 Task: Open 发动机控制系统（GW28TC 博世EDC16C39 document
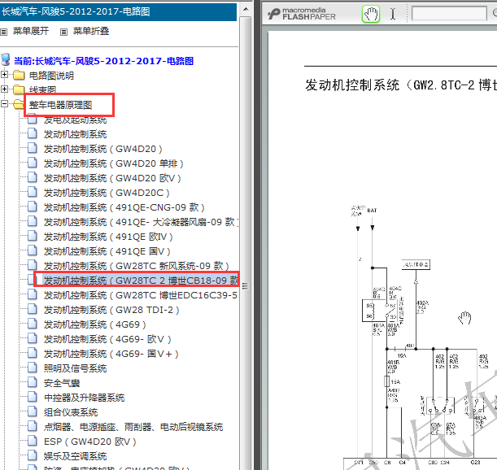pos(141,295)
